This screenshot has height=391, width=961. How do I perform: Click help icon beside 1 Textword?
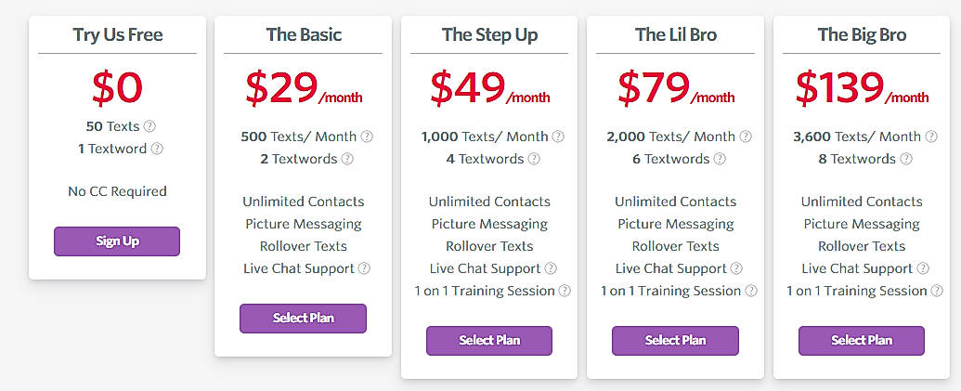point(157,149)
